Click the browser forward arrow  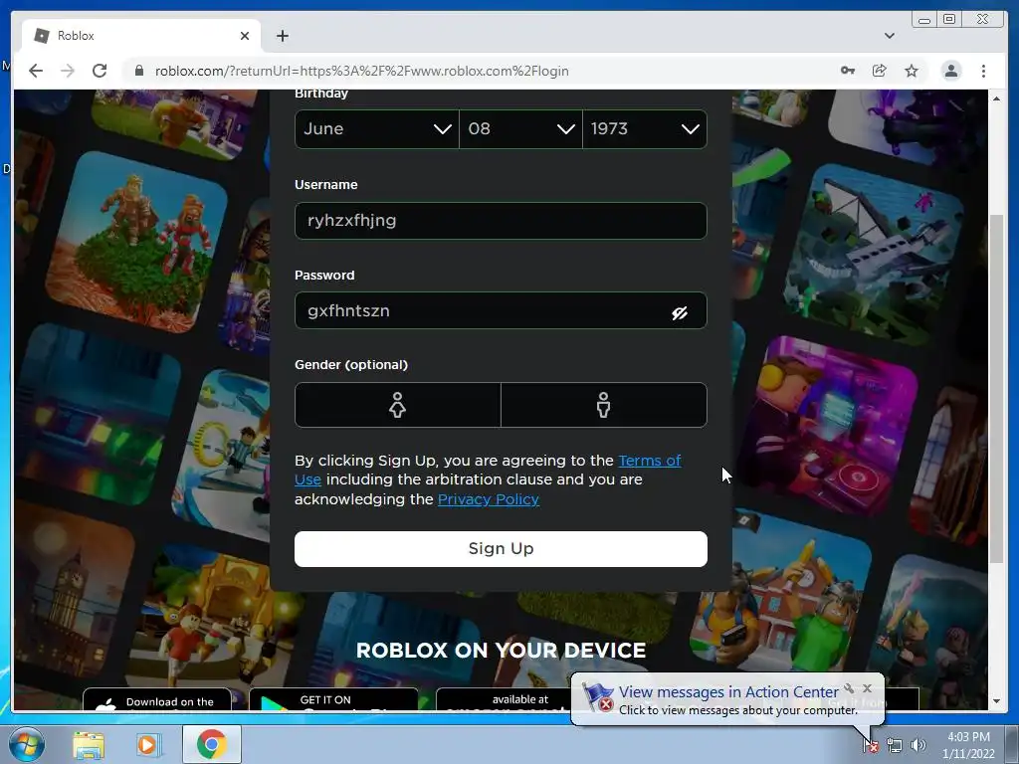tap(68, 71)
